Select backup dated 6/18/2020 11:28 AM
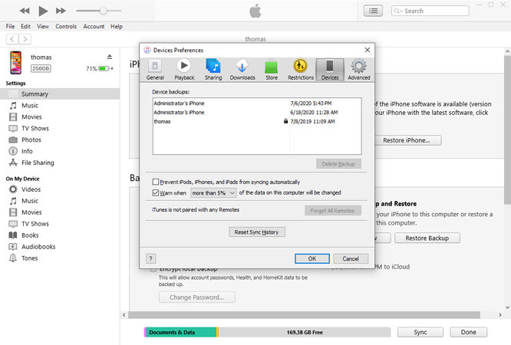 [x=257, y=113]
